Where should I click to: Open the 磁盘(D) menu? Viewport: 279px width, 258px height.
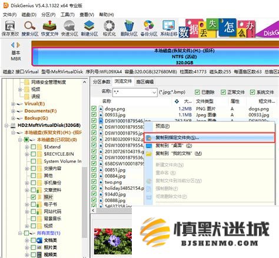29,15
